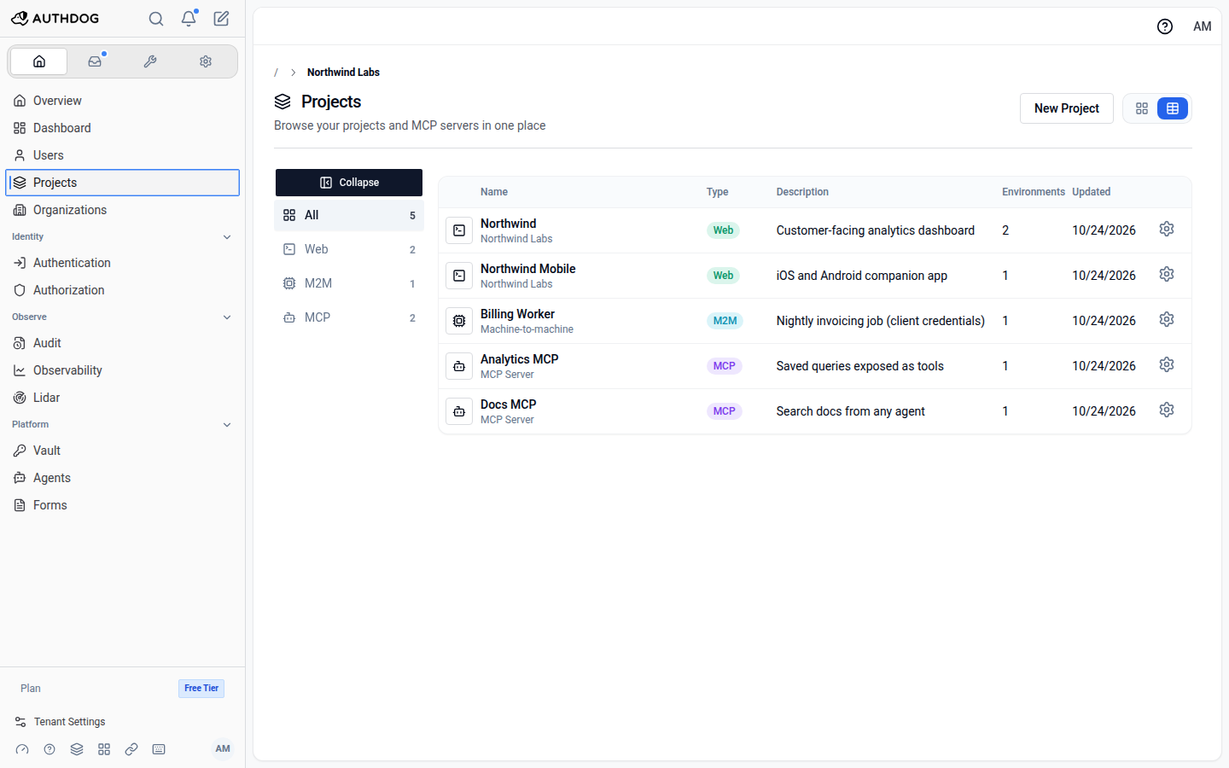Filter projects by Web type
Image resolution: width=1229 pixels, height=768 pixels.
pos(349,249)
